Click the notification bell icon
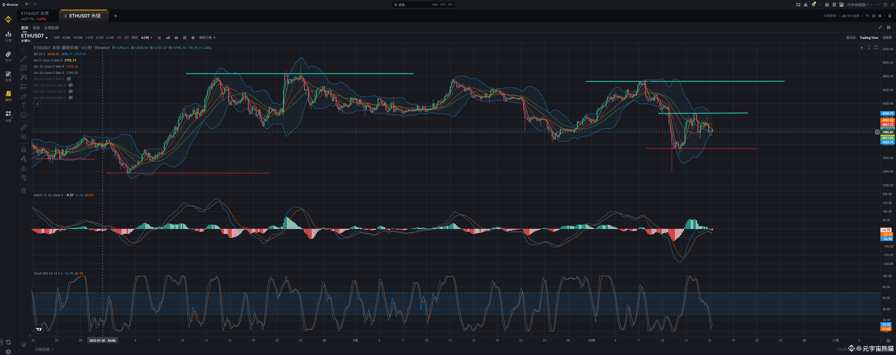896x355 pixels. point(813,4)
